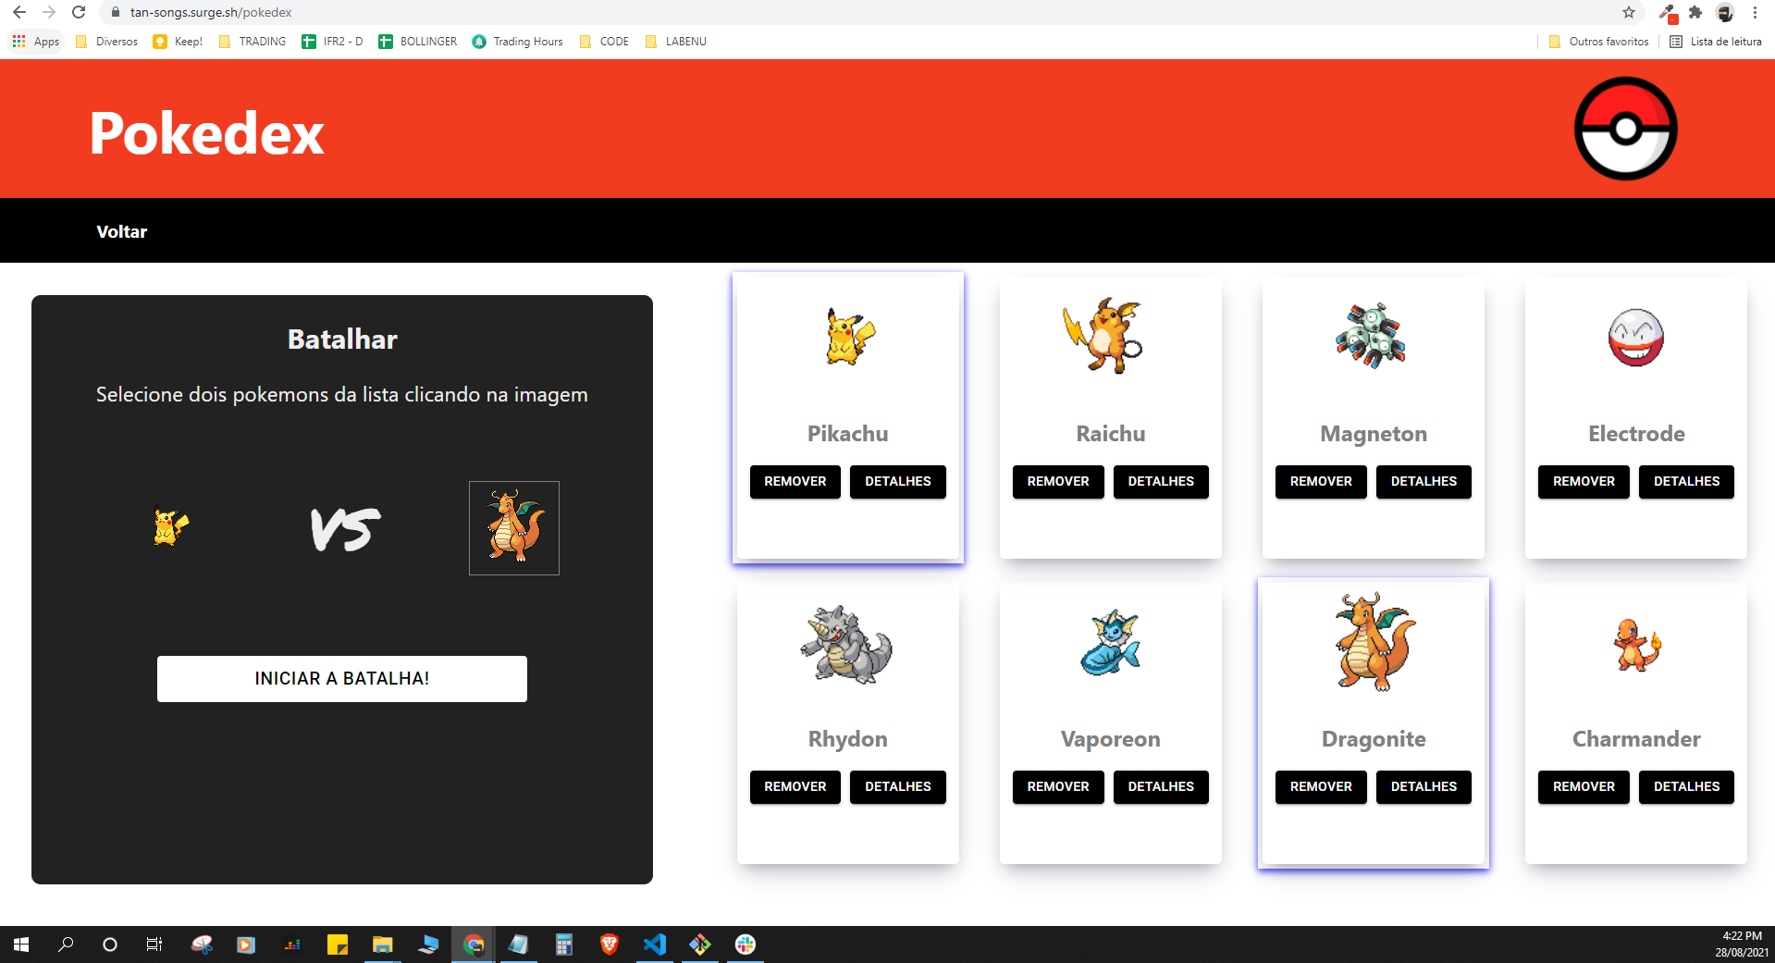
Task: Click the Vaporeon sprite image
Action: (x=1110, y=645)
